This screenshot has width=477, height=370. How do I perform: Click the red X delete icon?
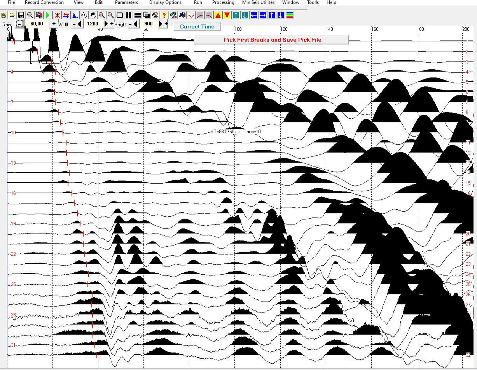(57, 15)
